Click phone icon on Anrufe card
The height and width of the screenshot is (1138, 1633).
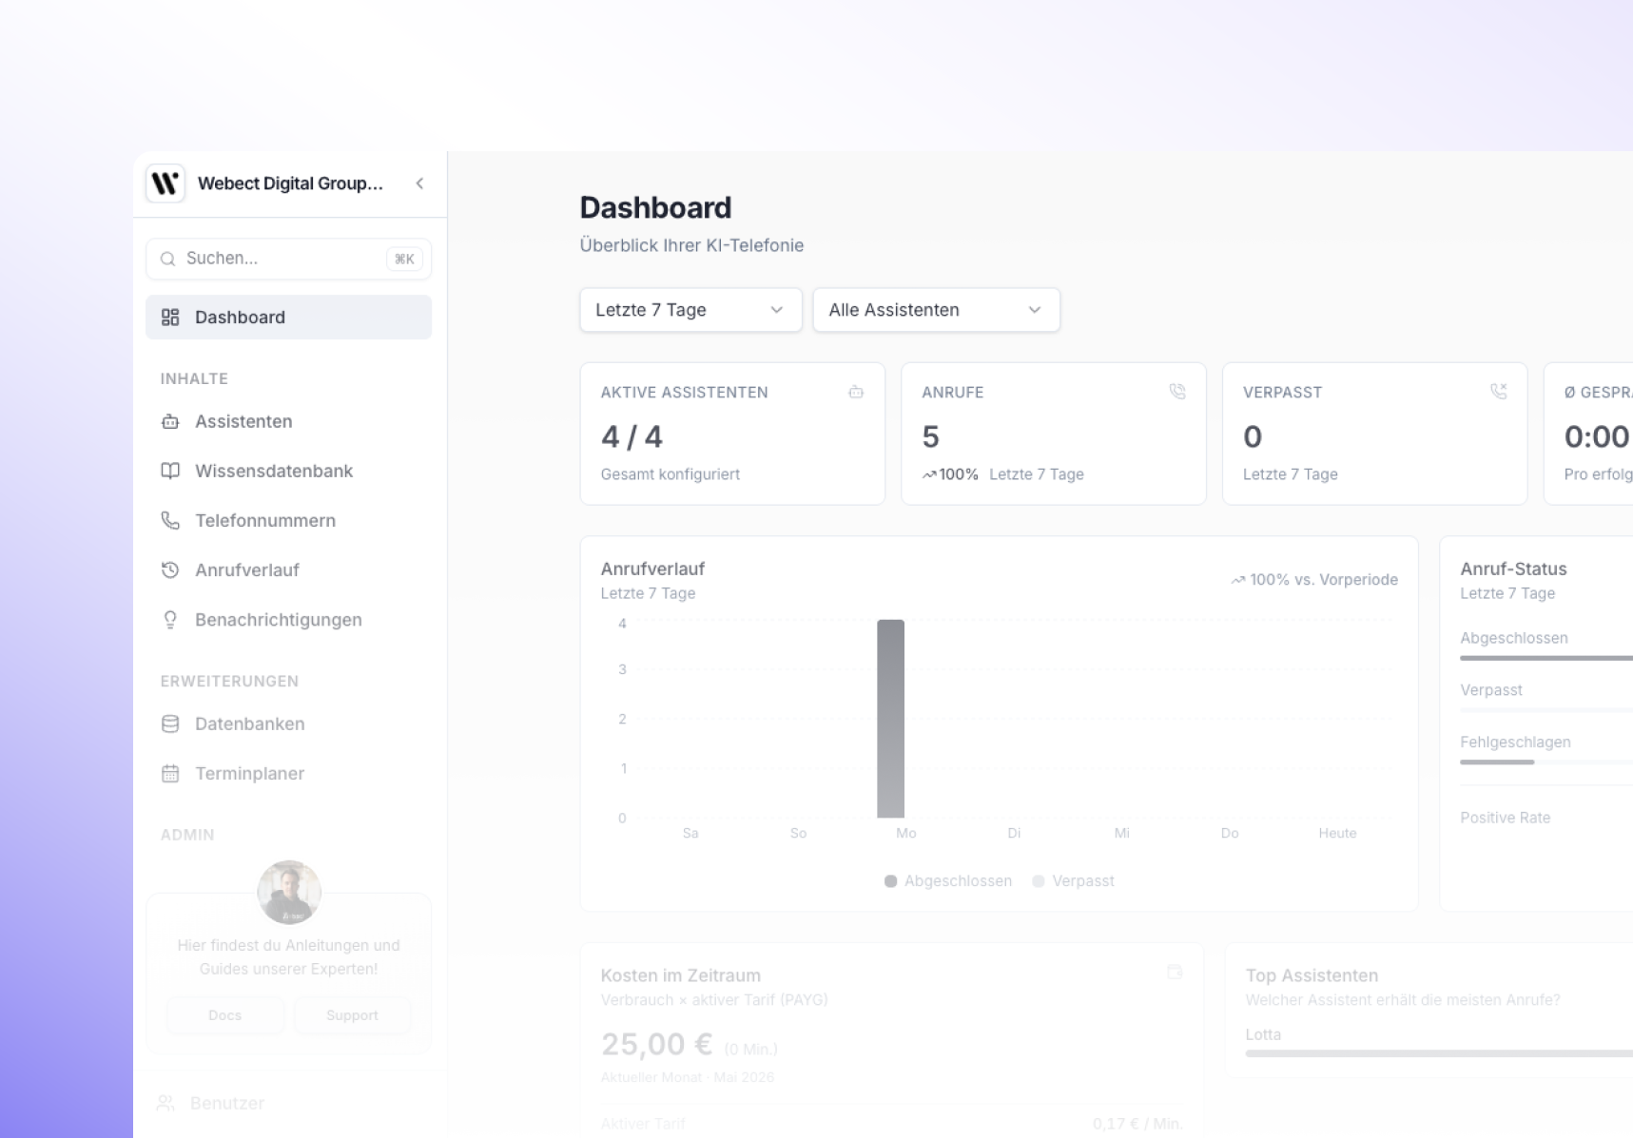[1177, 391]
